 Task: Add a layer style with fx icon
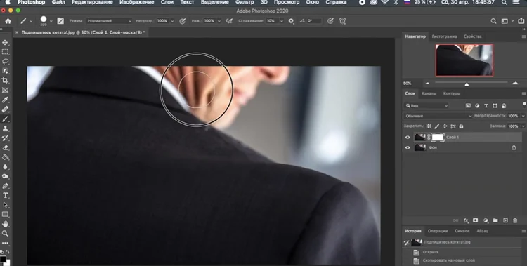tap(466, 220)
